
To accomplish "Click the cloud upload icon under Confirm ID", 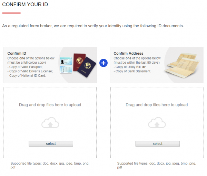I will click(x=50, y=123).
